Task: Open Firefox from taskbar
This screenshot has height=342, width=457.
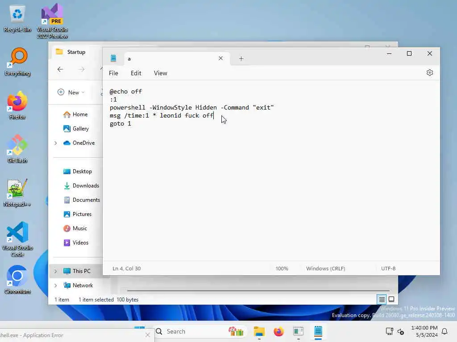Action: click(278, 331)
